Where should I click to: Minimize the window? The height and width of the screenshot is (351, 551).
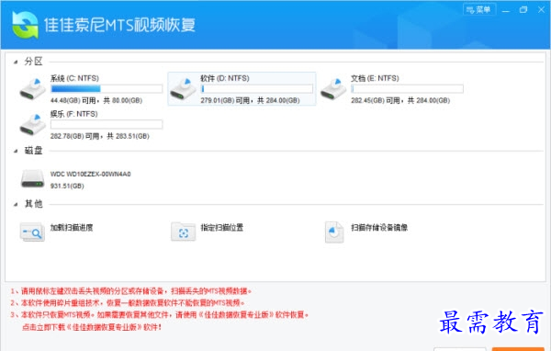[x=506, y=10]
